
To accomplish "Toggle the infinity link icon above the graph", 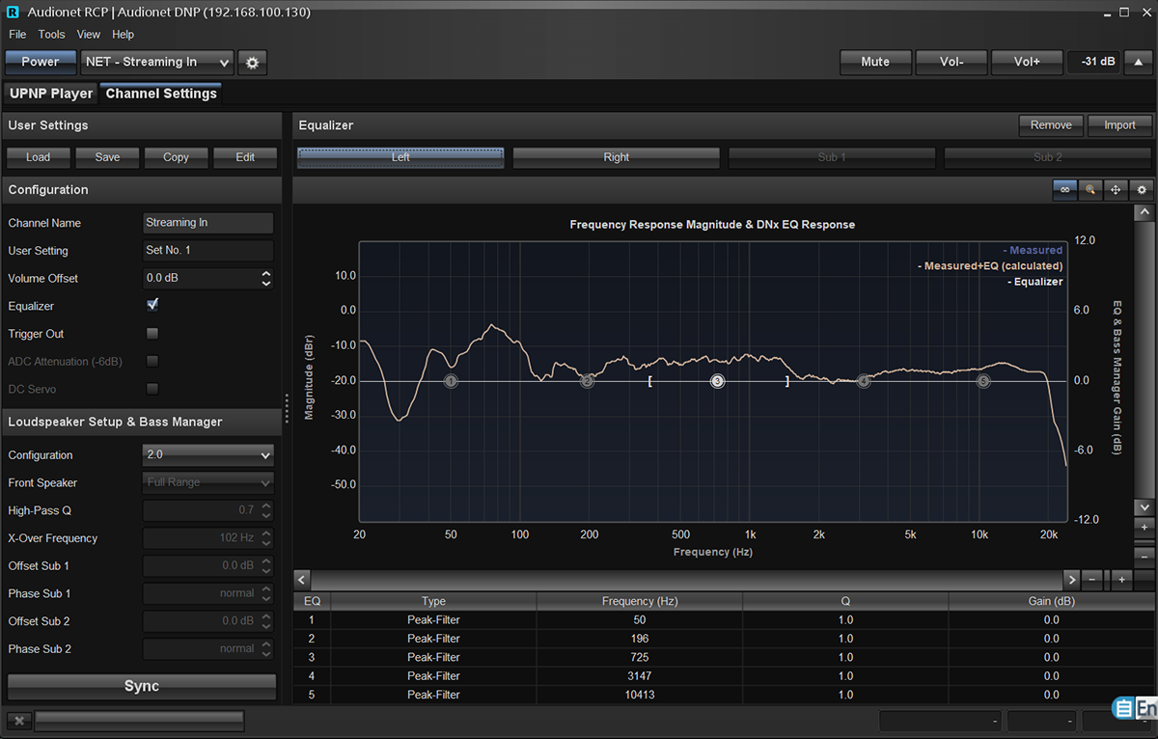I will (x=1065, y=190).
